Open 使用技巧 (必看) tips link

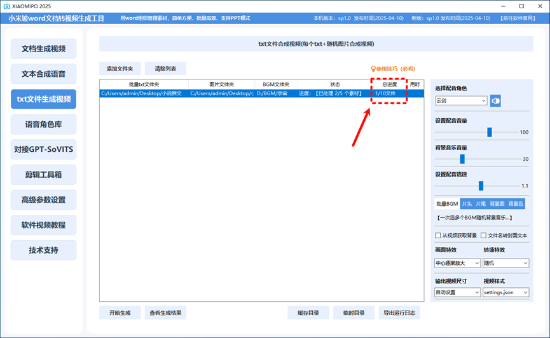393,69
